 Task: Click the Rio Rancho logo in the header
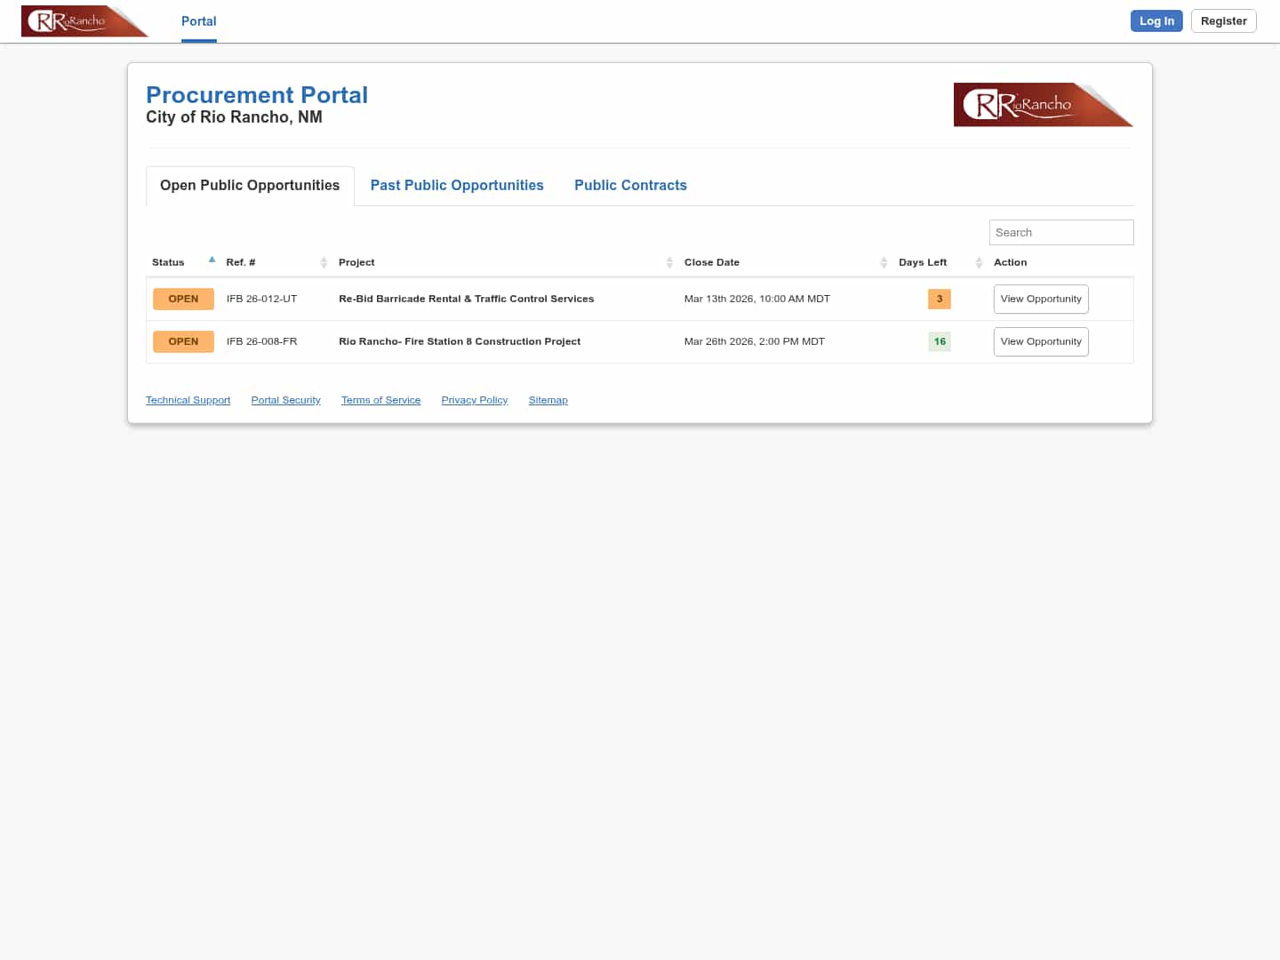click(x=84, y=20)
